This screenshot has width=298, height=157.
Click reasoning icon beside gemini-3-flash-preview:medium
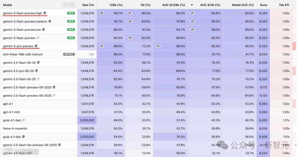(50, 21)
